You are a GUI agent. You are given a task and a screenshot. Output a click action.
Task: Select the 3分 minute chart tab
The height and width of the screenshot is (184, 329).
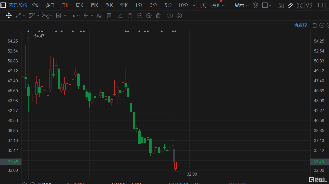click(154, 5)
